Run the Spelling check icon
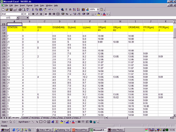The image size is (176, 132). pyautogui.click(x=28, y=10)
